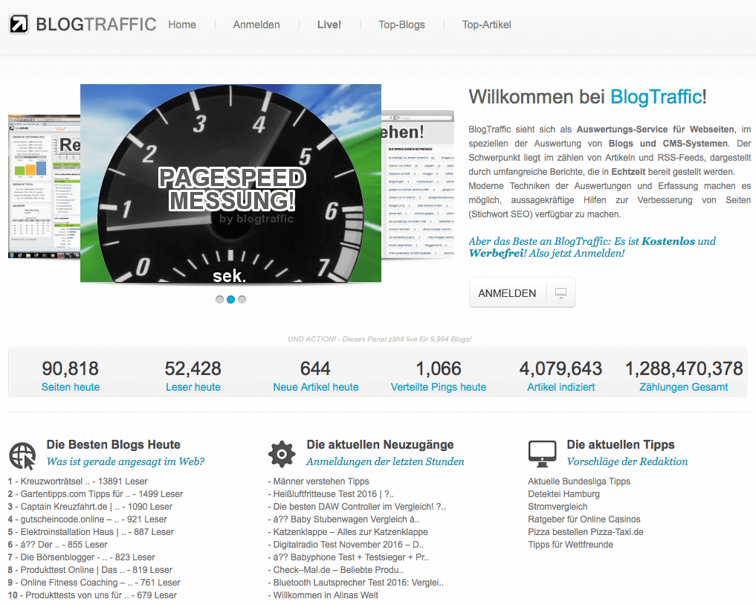
Task: Click the 1,288,470,378 total counter value
Action: (684, 368)
